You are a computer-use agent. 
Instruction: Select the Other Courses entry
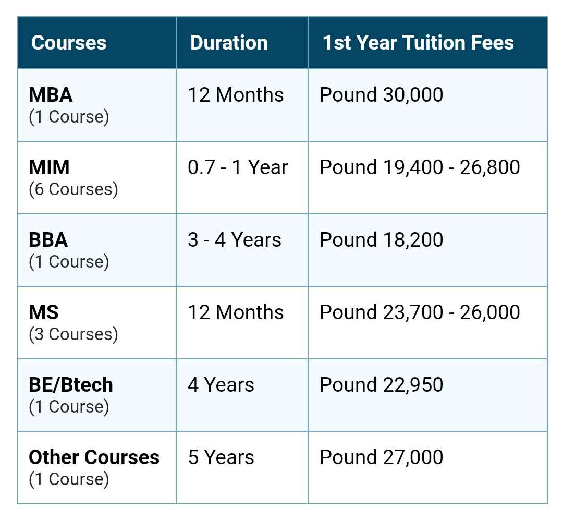point(94,457)
